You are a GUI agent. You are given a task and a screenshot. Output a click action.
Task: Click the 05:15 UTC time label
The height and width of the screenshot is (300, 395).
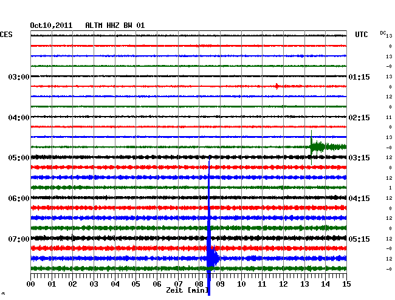tap(359, 239)
